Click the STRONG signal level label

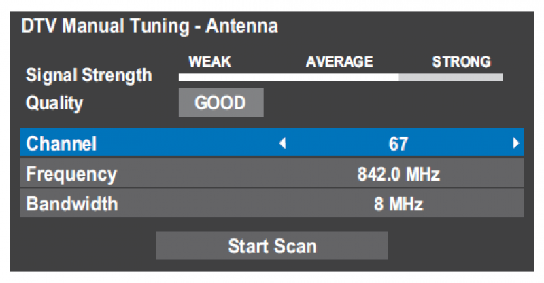462,62
